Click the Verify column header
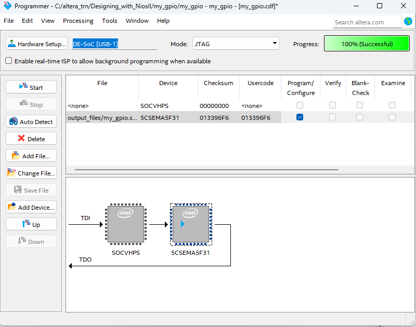This screenshot has width=416, height=327. (333, 87)
